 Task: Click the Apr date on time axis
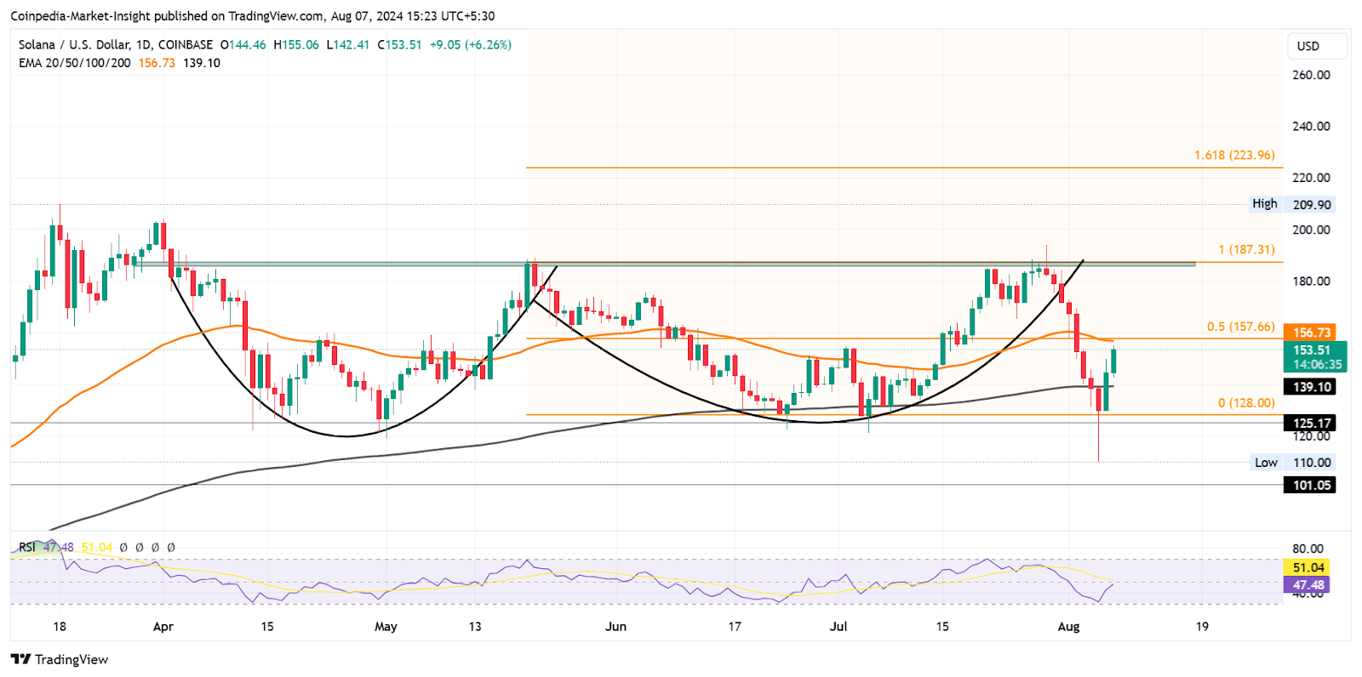[x=163, y=627]
